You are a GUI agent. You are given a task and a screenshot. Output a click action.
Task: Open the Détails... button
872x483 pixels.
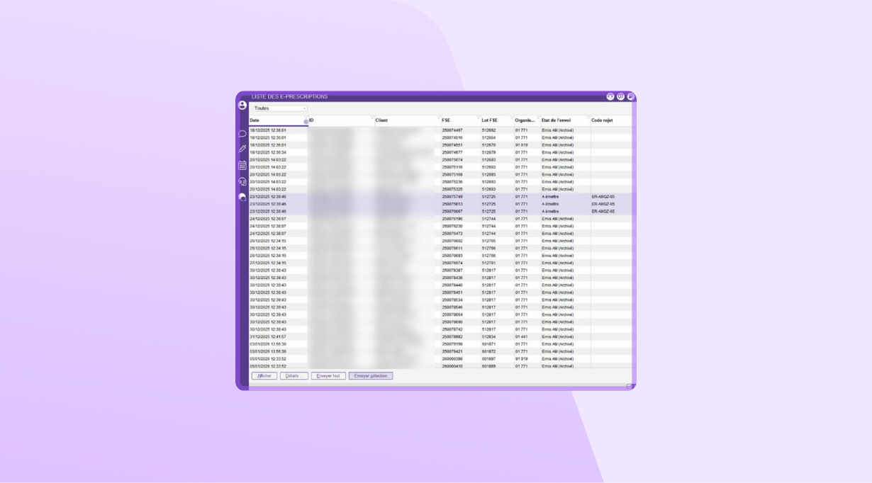pyautogui.click(x=294, y=376)
